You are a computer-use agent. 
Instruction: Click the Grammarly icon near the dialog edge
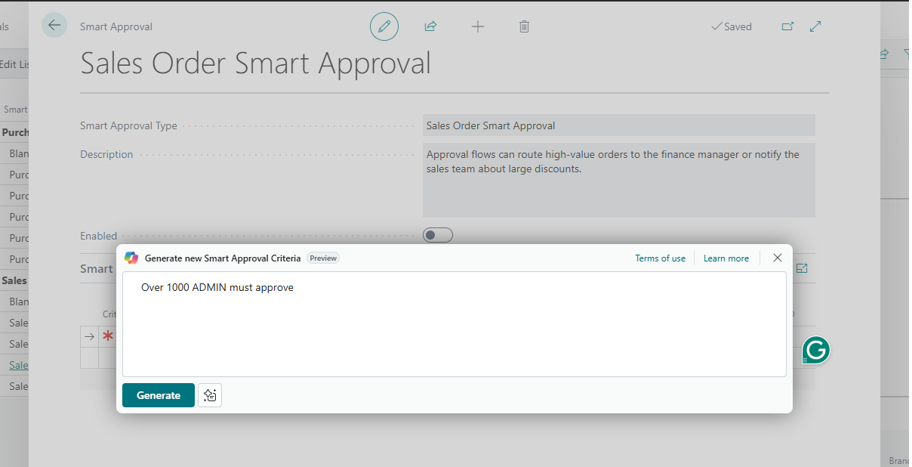pos(815,350)
